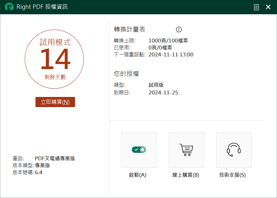
Task: Select the 1000頁/100檔案 conversion limit value
Action: click(x=168, y=41)
